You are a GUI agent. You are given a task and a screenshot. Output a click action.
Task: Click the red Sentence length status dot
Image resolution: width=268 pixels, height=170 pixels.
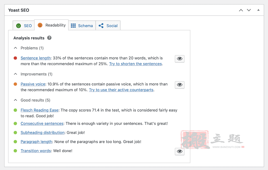[15, 58]
